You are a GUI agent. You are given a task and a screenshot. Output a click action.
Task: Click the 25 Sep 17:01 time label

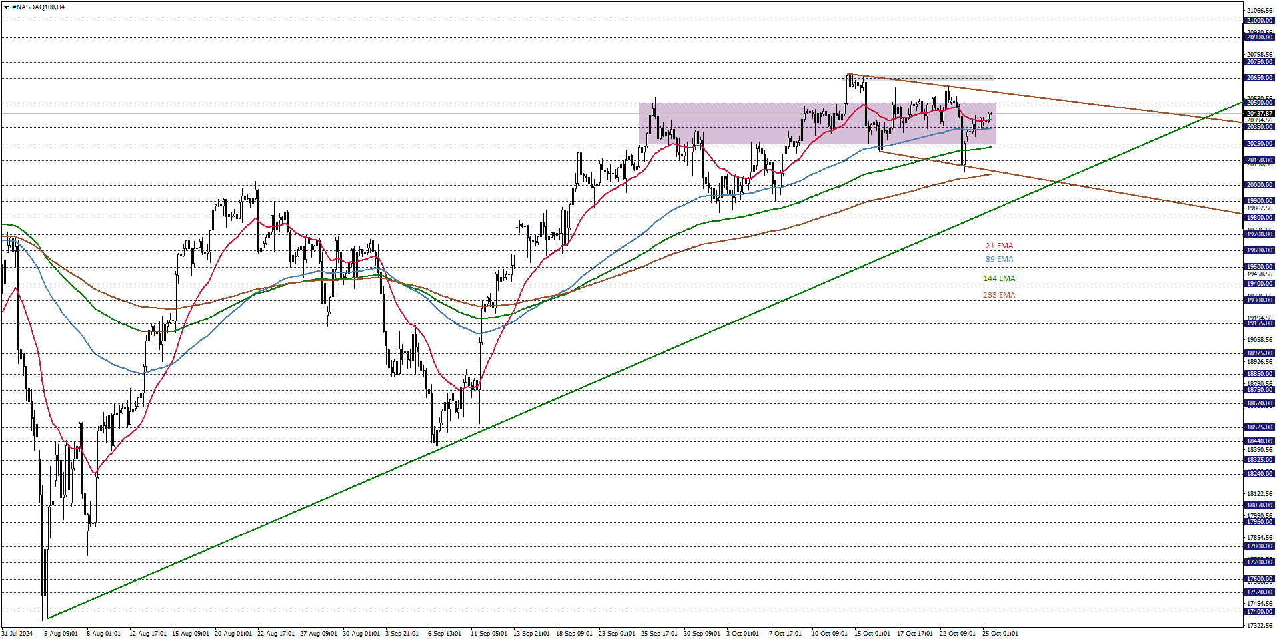pyautogui.click(x=659, y=634)
